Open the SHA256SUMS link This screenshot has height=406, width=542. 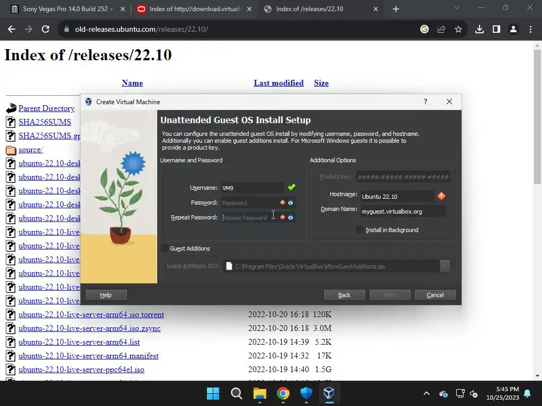pos(45,122)
